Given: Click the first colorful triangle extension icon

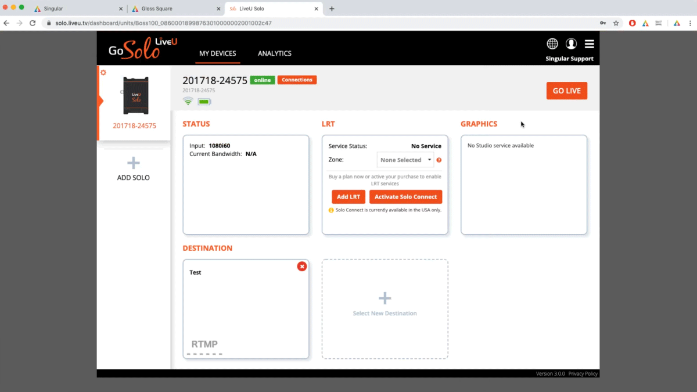Looking at the screenshot, I should click(x=645, y=23).
